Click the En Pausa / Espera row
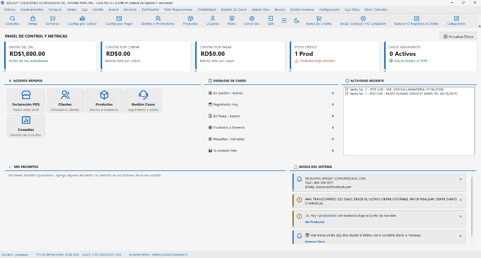This screenshot has width=481, height=258. (x=271, y=116)
